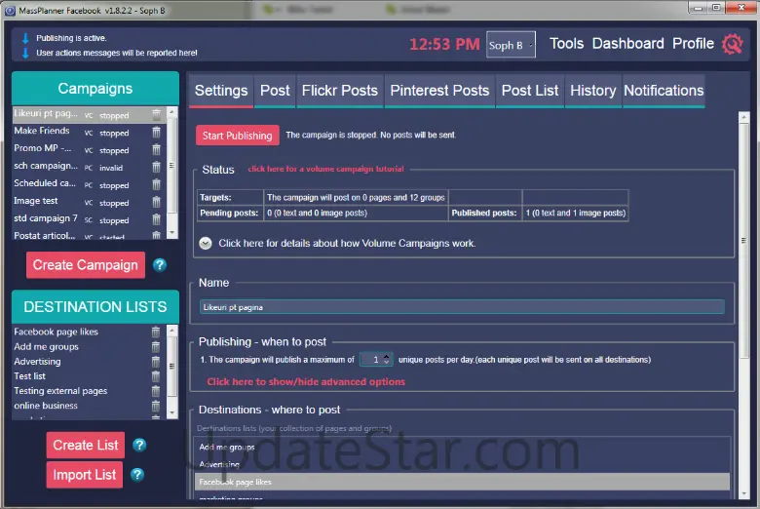Screen dimensions: 760x509
Task: Show or hide advanced publishing options
Action: [x=306, y=382]
